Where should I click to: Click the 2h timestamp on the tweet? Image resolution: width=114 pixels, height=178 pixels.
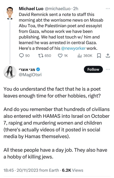(x=75, y=9)
